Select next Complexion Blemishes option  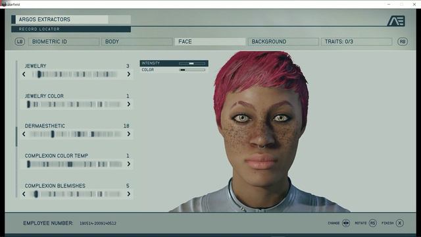click(x=129, y=194)
